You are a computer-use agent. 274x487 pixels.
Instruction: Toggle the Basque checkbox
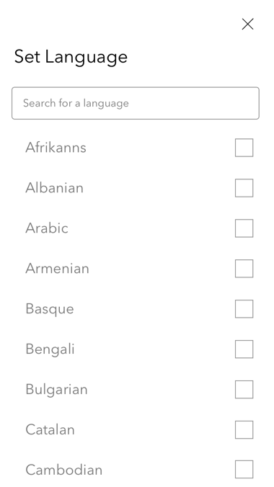coord(244,309)
